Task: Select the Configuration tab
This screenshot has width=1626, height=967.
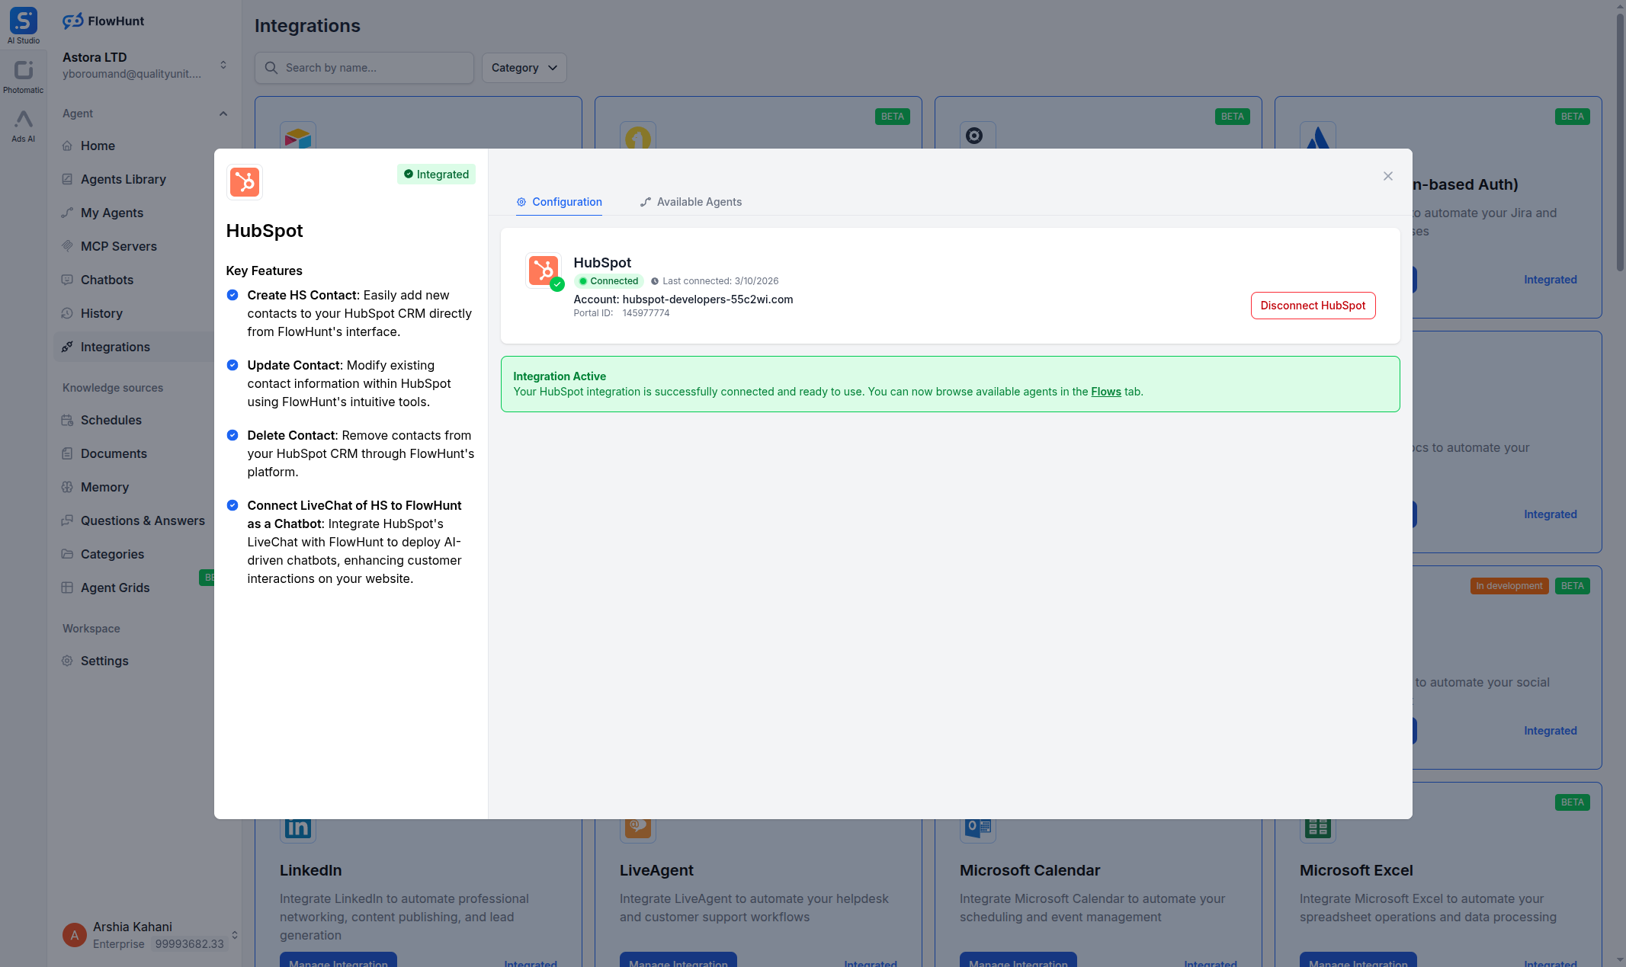Action: [559, 202]
